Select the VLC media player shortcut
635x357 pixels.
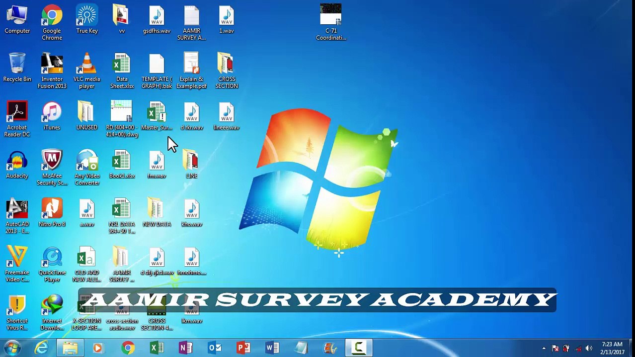click(87, 71)
